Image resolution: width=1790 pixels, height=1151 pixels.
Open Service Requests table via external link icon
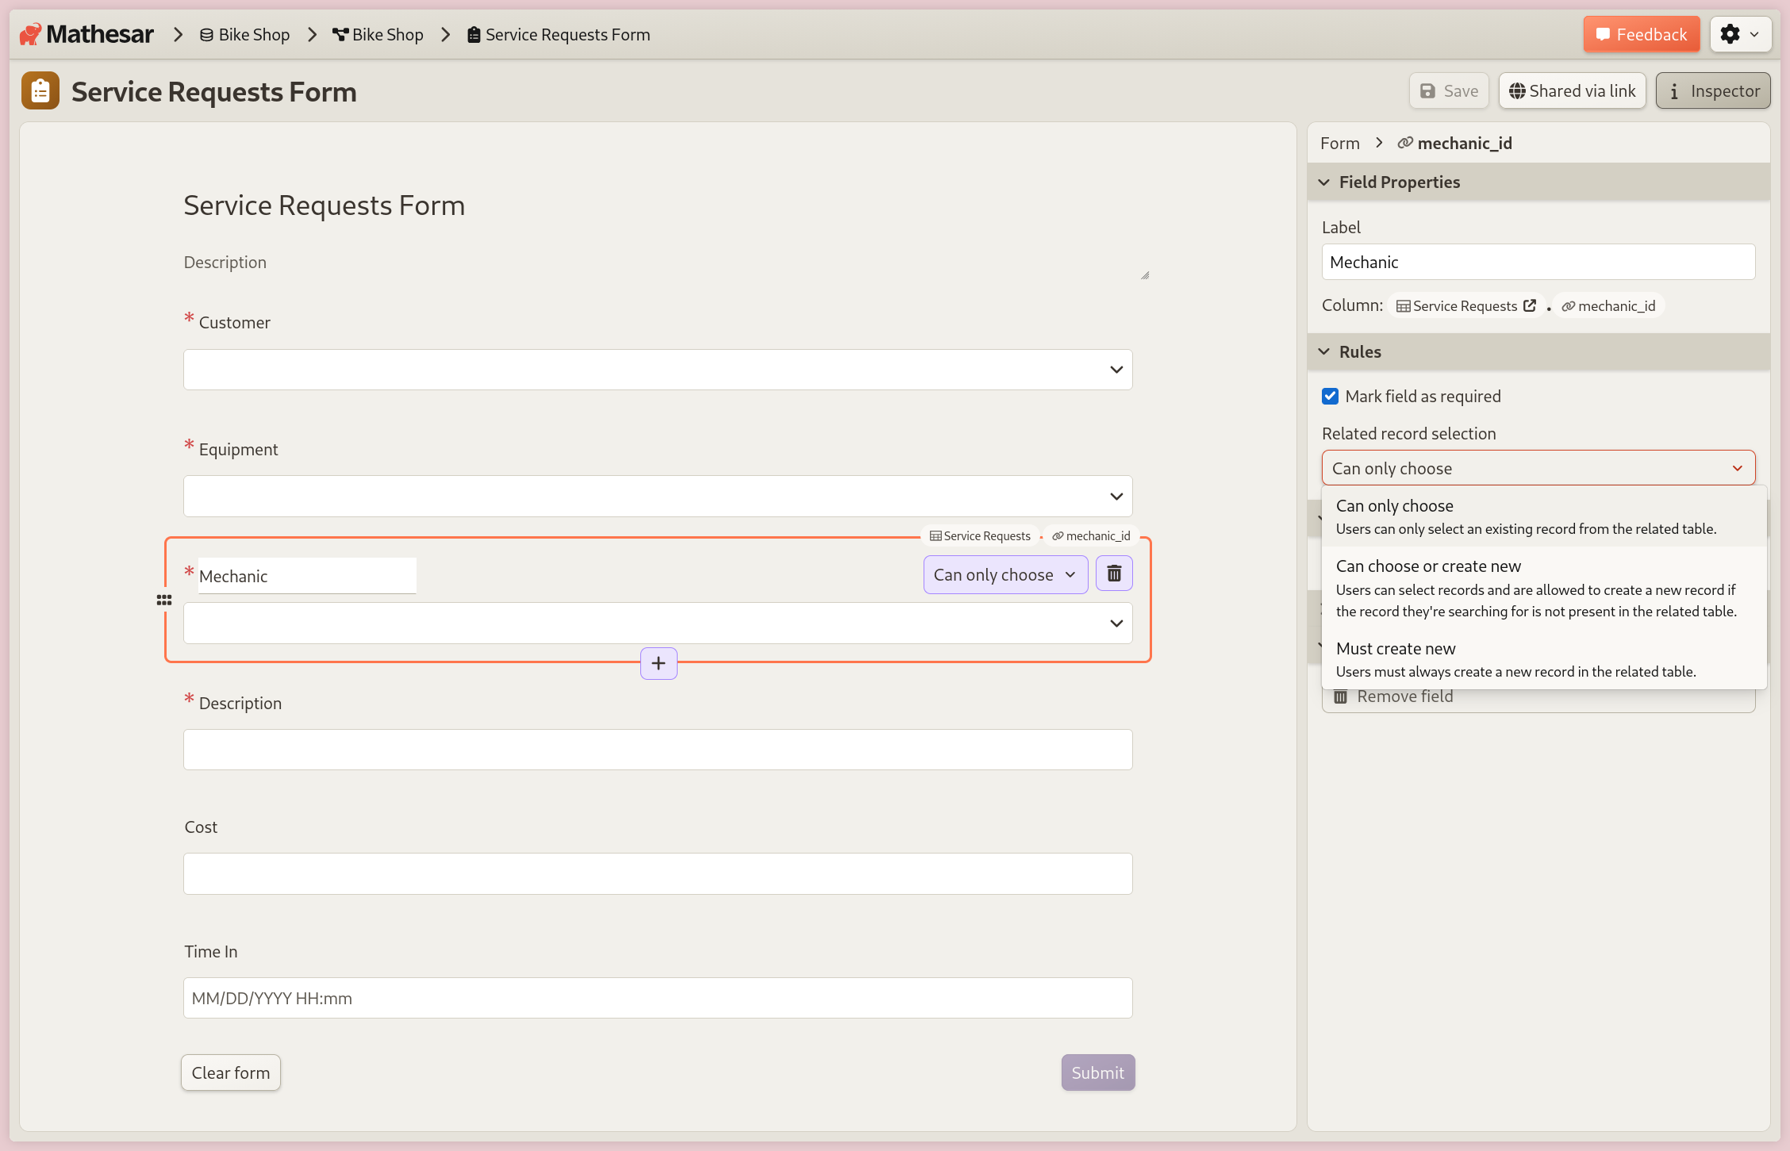[1530, 305]
